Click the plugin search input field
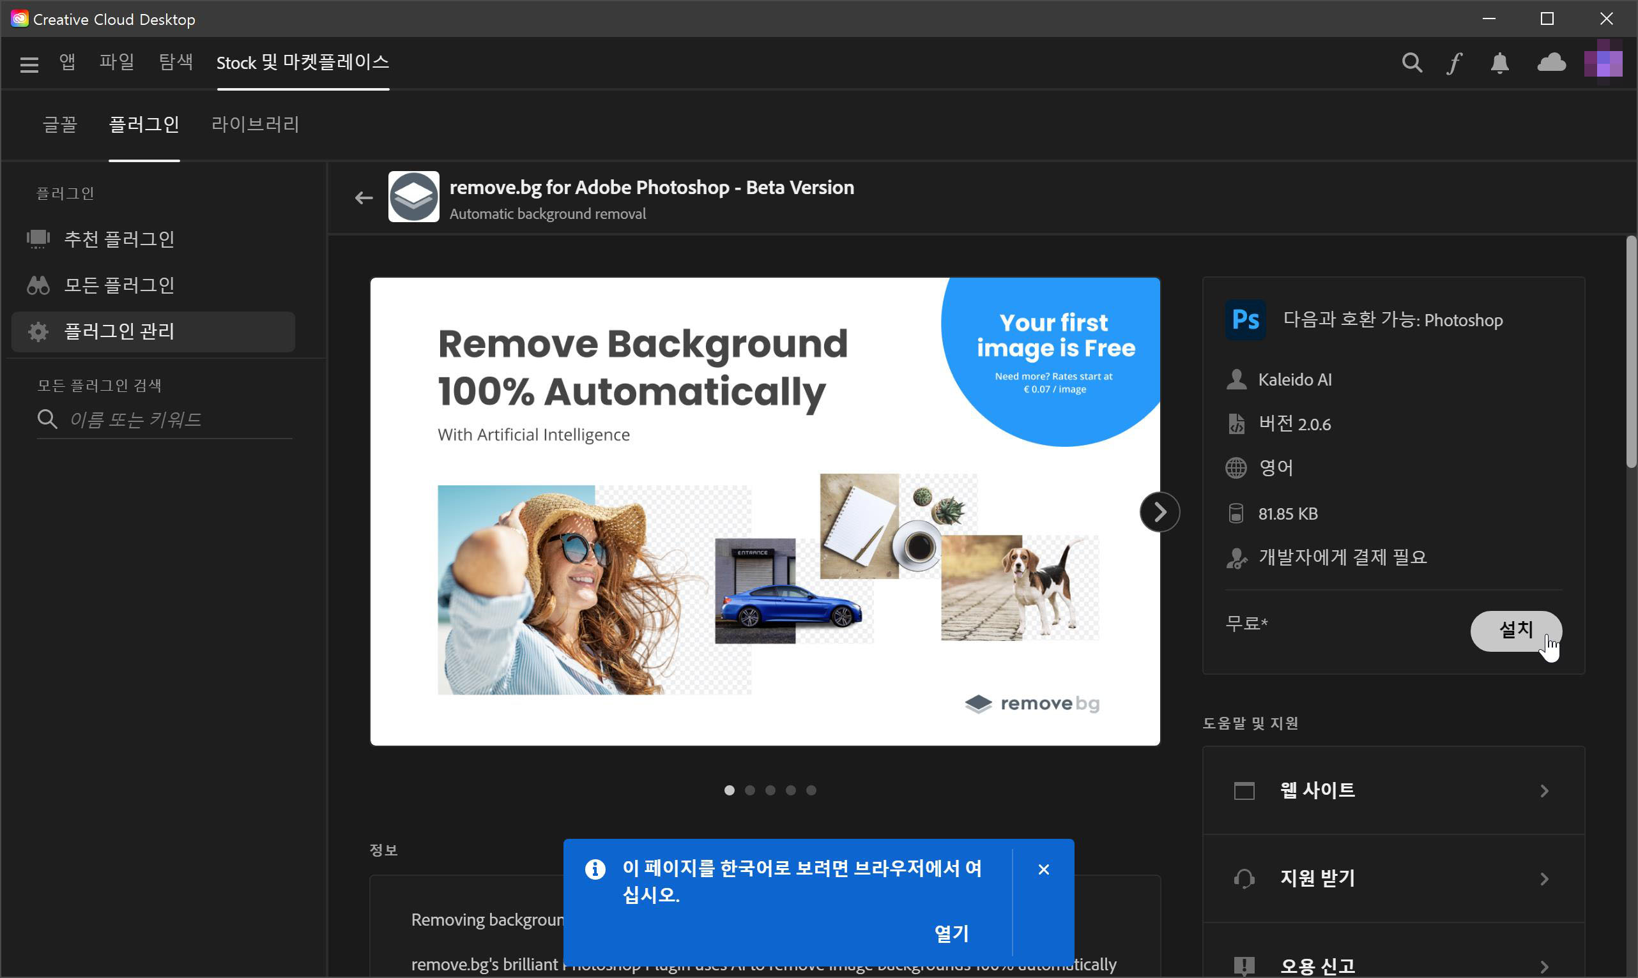1638x978 pixels. pos(178,420)
